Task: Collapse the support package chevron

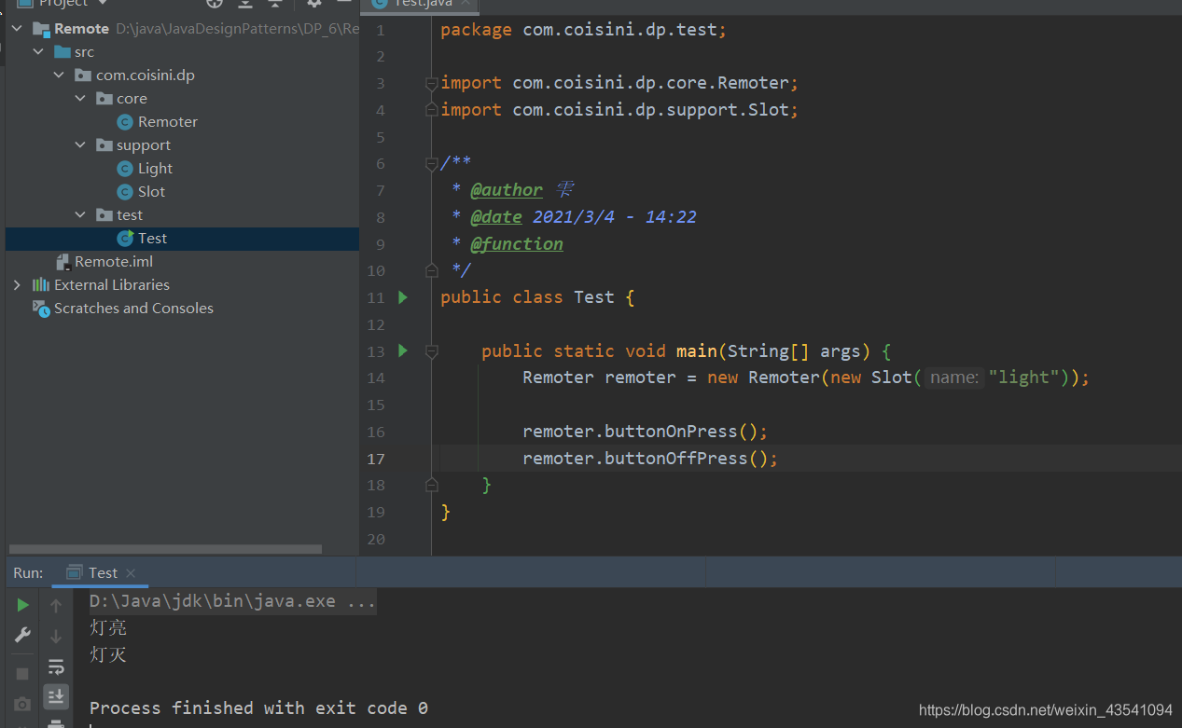Action: click(80, 145)
